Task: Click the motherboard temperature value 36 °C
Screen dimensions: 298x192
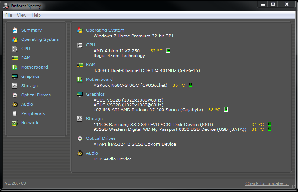Action: tap(179, 85)
